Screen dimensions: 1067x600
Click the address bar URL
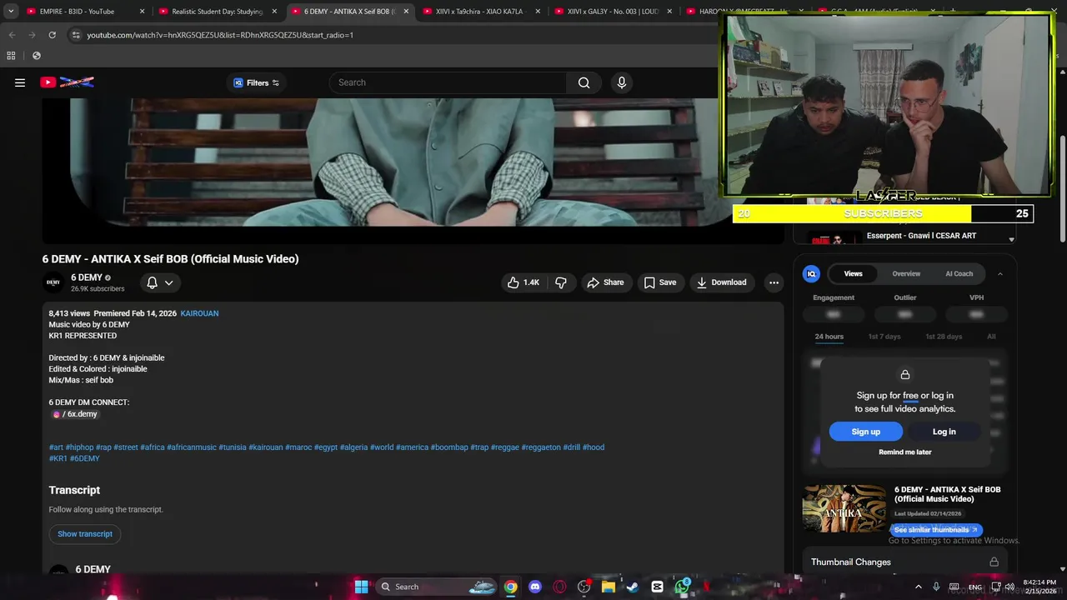220,35
